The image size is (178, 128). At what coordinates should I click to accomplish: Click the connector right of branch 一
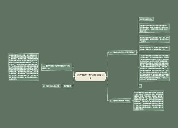[137, 52]
